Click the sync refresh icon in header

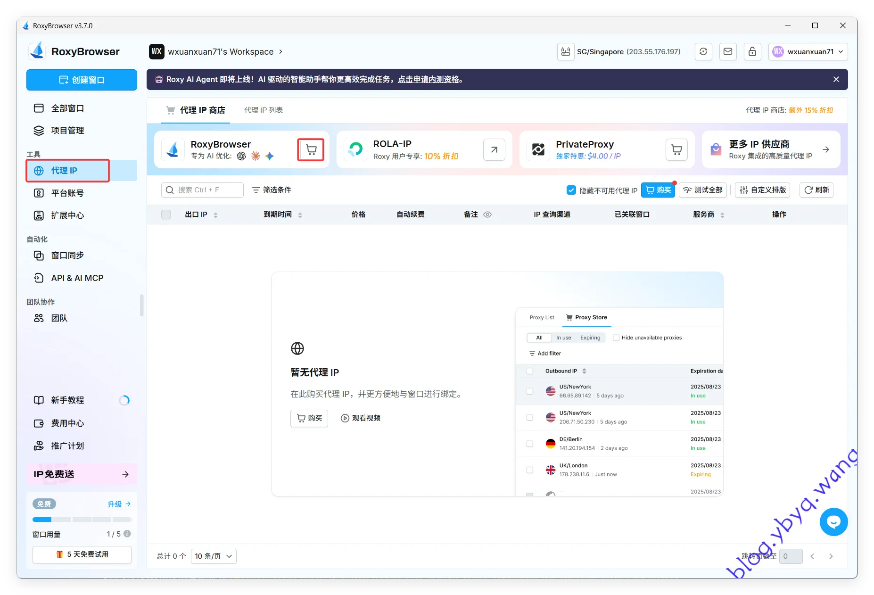click(703, 51)
